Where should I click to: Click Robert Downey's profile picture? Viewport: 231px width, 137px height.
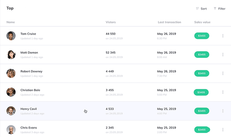tap(11, 73)
